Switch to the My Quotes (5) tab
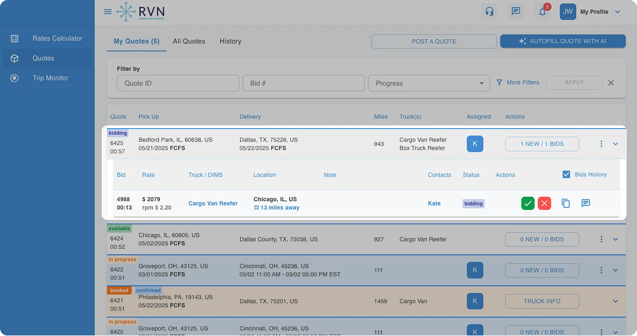Screen dimensions: 637x336 137,41
